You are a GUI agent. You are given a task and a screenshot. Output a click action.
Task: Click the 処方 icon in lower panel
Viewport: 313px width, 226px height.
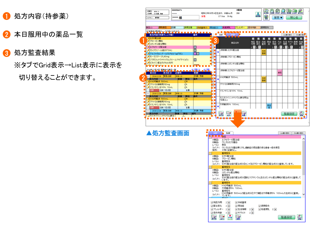[222, 217]
